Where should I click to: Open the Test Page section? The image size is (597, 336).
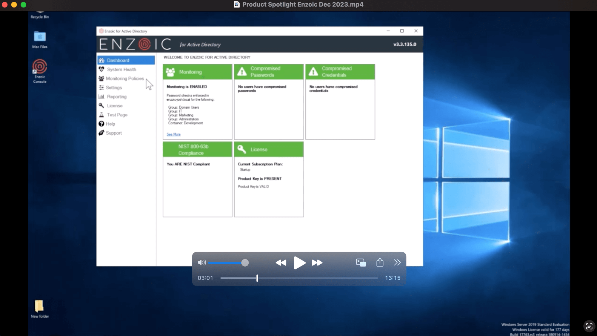[117, 115]
